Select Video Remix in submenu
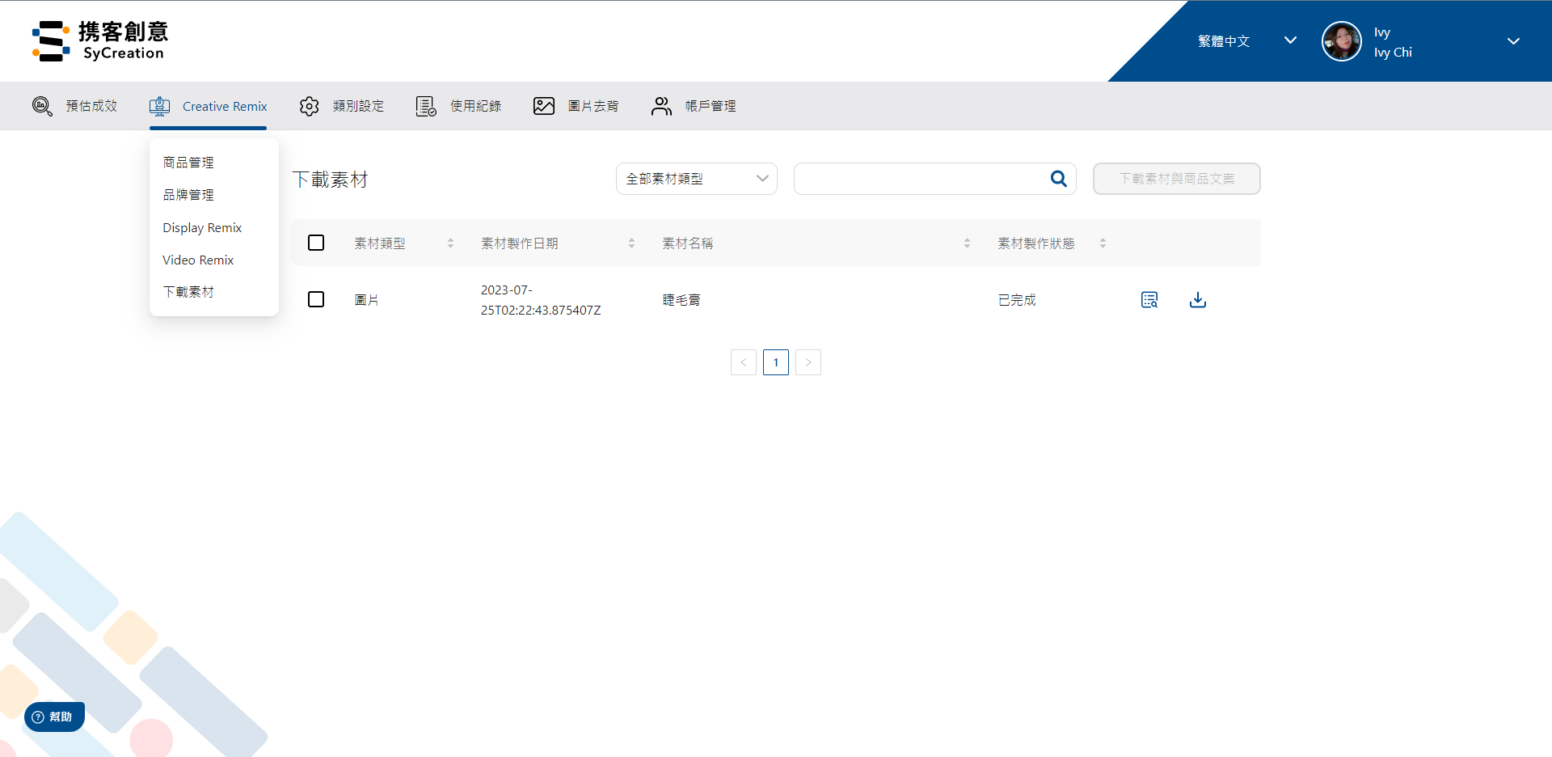Screen dimensions: 1552x757 tap(198, 260)
